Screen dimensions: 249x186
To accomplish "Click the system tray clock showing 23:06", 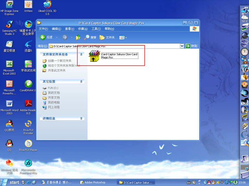I will (242, 182).
